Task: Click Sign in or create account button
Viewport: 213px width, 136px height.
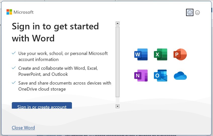Action: (42, 105)
